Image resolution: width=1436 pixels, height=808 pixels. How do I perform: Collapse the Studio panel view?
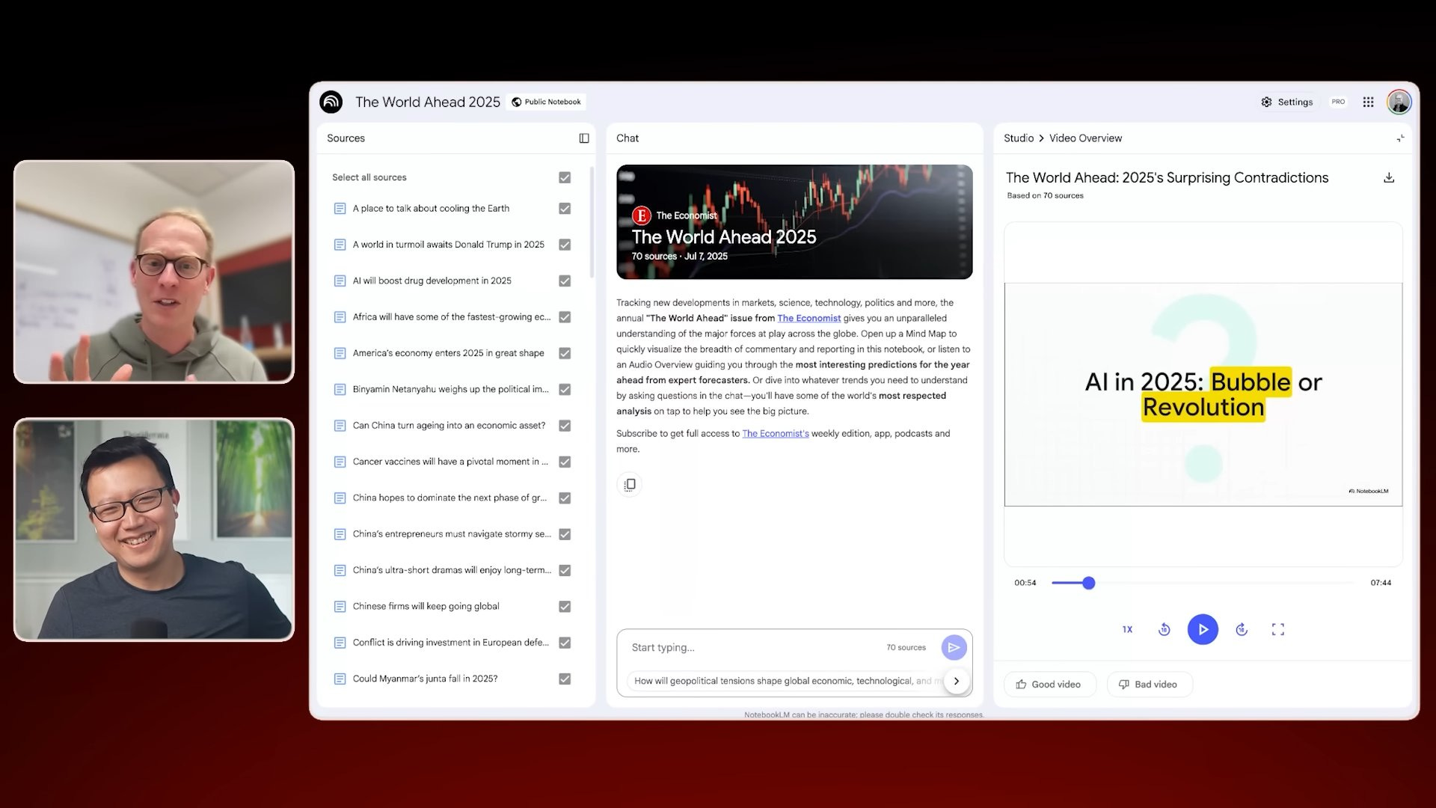click(1400, 138)
